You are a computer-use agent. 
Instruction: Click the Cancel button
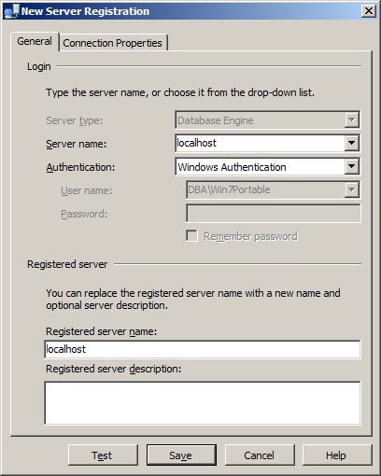(260, 455)
